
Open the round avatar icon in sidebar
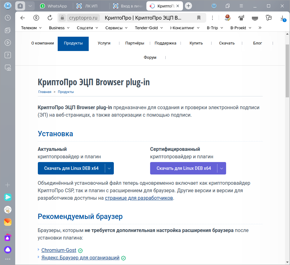pyautogui.click(x=8, y=210)
